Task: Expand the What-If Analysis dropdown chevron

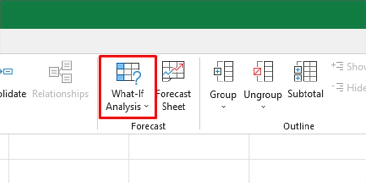Action: click(146, 106)
